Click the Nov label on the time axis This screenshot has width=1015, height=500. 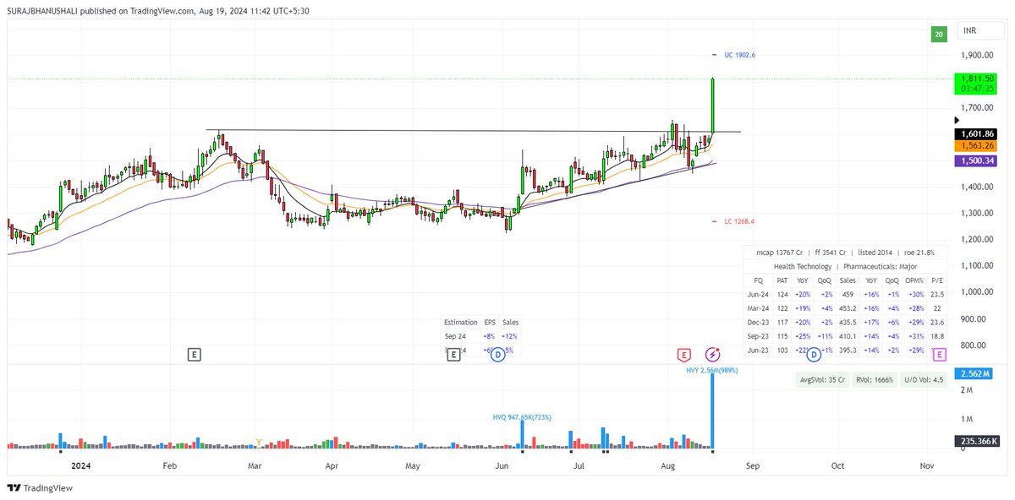[x=927, y=465]
